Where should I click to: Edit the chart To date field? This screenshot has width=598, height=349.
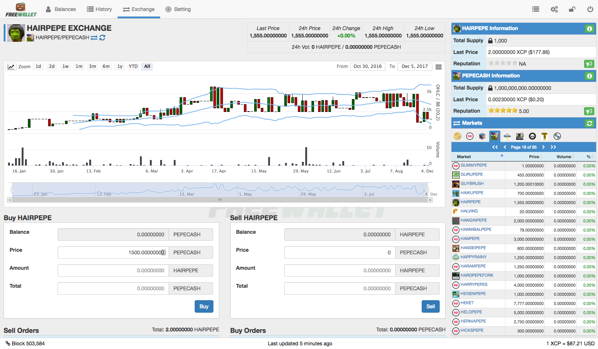(415, 66)
